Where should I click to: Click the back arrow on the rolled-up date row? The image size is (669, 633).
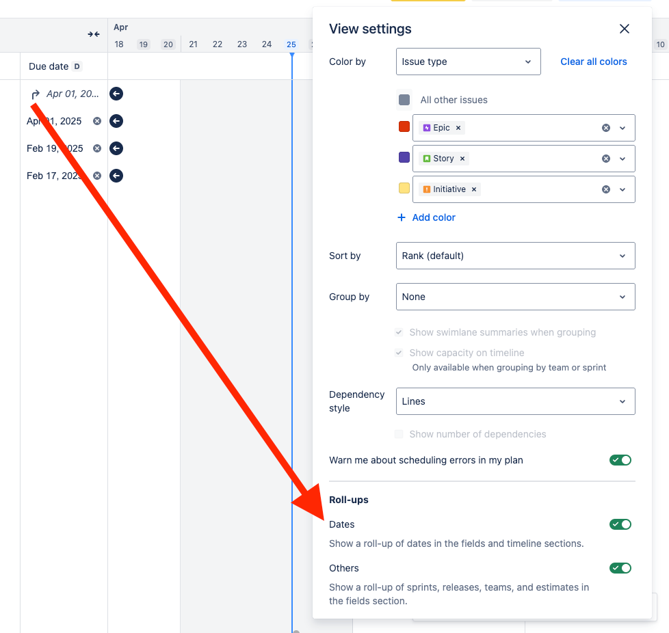[116, 94]
